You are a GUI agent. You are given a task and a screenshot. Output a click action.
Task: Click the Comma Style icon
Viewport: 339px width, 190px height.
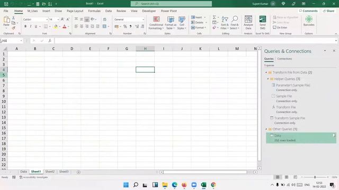tap(130, 26)
